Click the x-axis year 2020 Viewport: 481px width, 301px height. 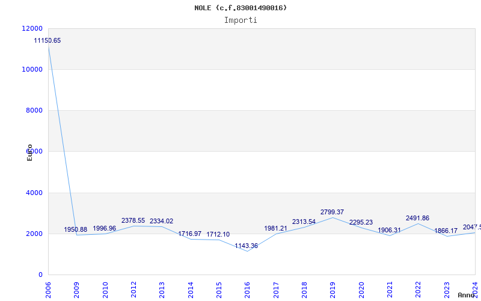pyautogui.click(x=361, y=290)
